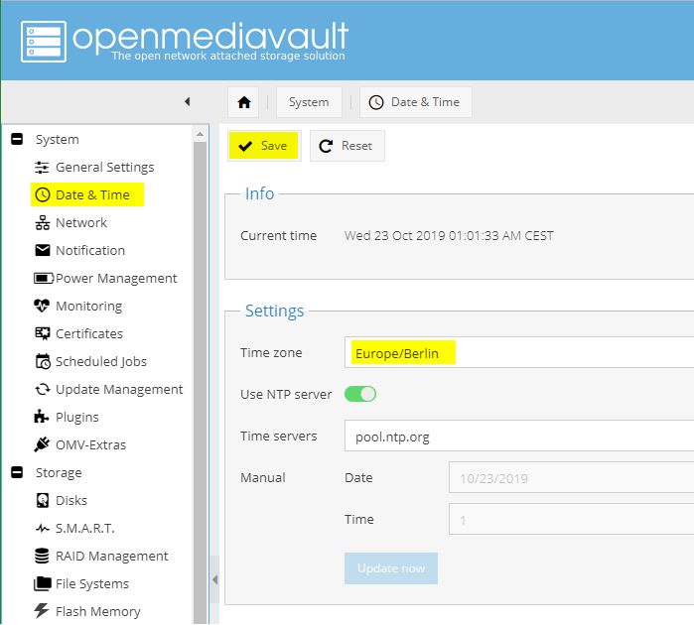The image size is (694, 625).
Task: Open Power Management page
Action: (116, 278)
